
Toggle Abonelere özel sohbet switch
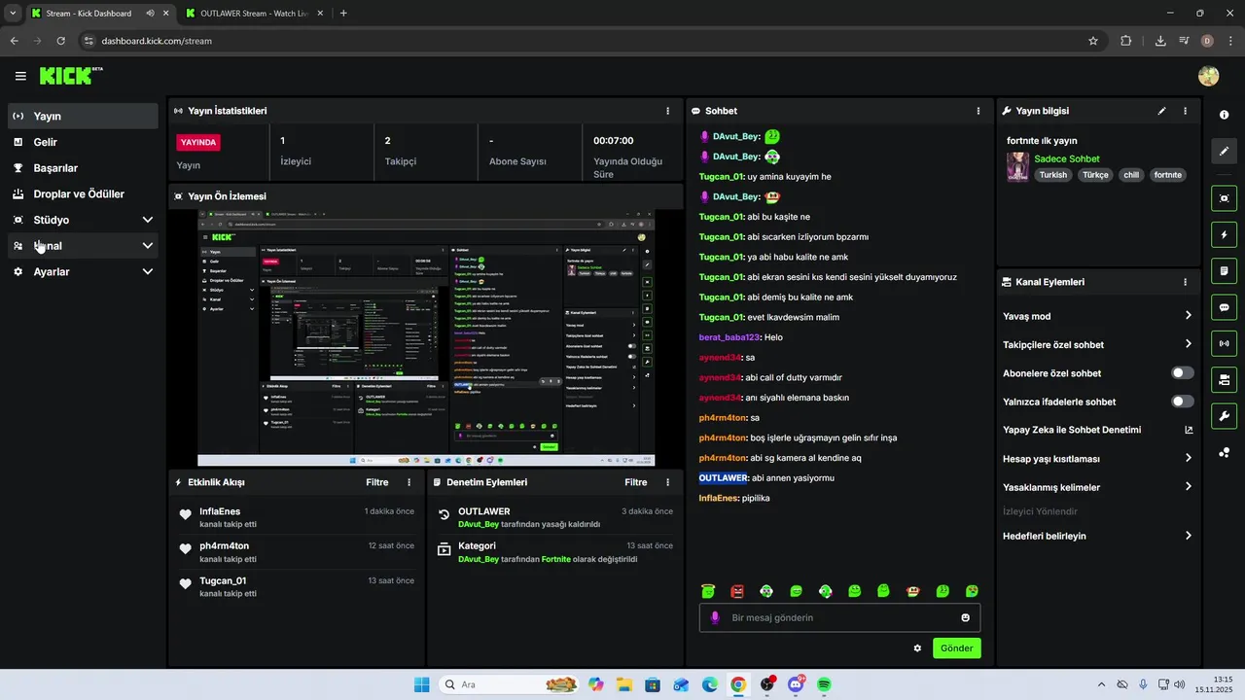coord(1183,373)
